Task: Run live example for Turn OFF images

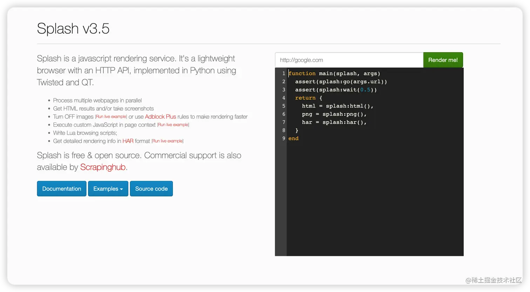Action: click(x=111, y=117)
